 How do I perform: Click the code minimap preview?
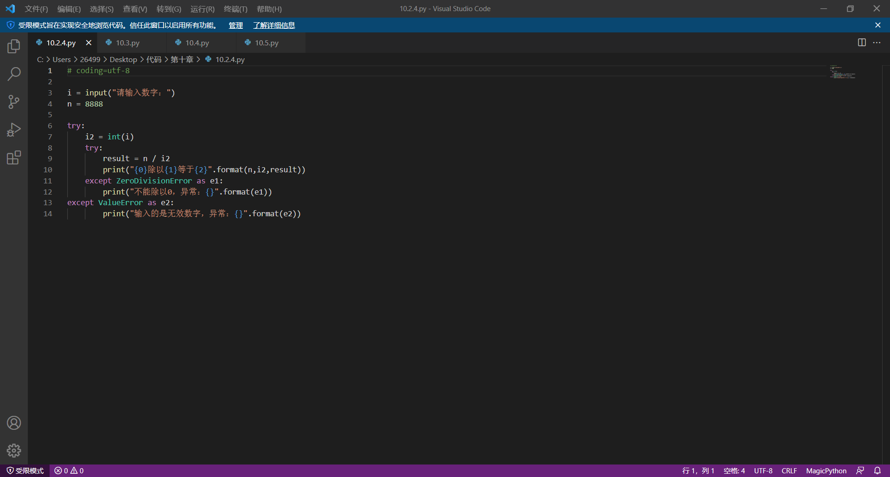point(843,72)
